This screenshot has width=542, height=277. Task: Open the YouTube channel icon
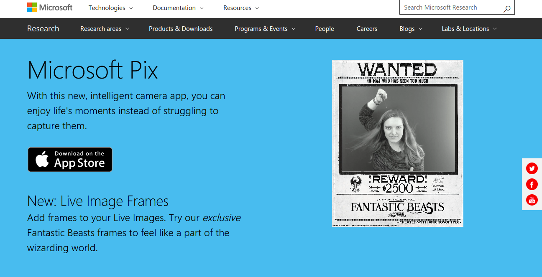(532, 200)
